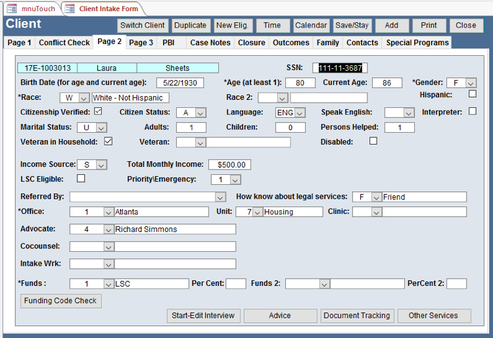Viewport: 493px width, 338px height.
Task: Open the Income Source dropdown
Action: coord(101,164)
